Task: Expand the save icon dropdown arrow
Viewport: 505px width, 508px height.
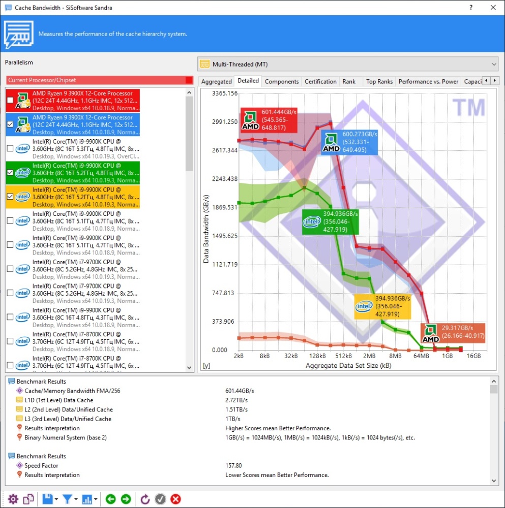Action: (56, 499)
